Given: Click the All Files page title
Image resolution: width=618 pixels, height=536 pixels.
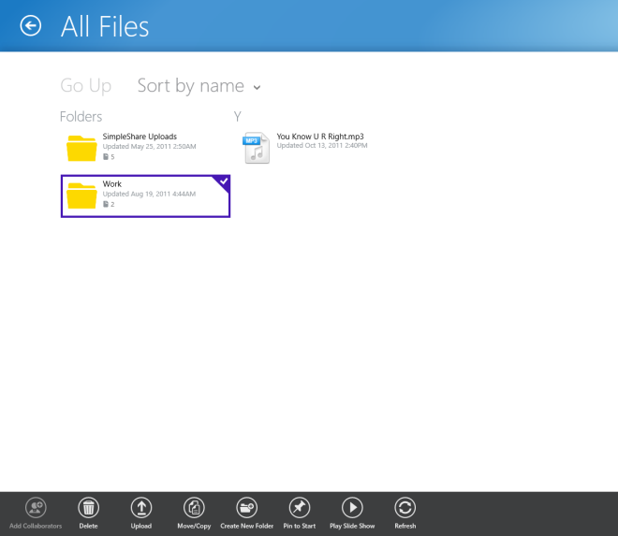Looking at the screenshot, I should (x=105, y=26).
